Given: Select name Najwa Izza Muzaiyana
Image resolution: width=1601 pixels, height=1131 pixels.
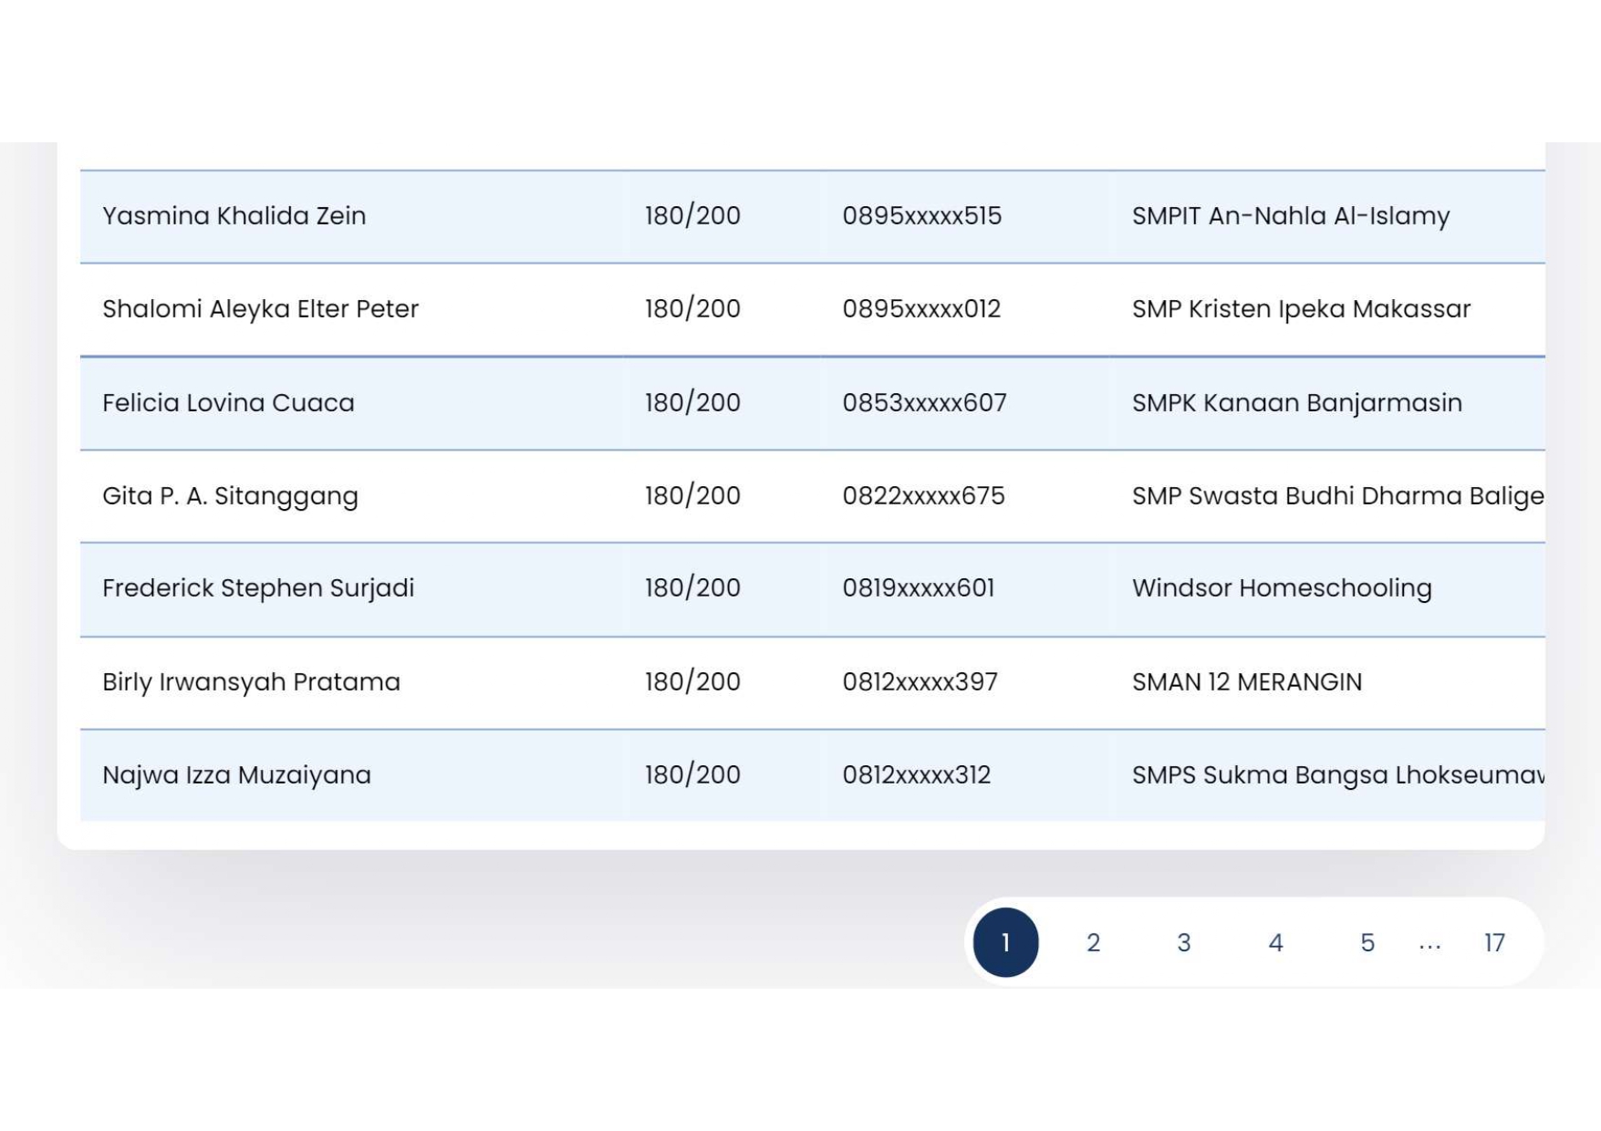Looking at the screenshot, I should 236,775.
